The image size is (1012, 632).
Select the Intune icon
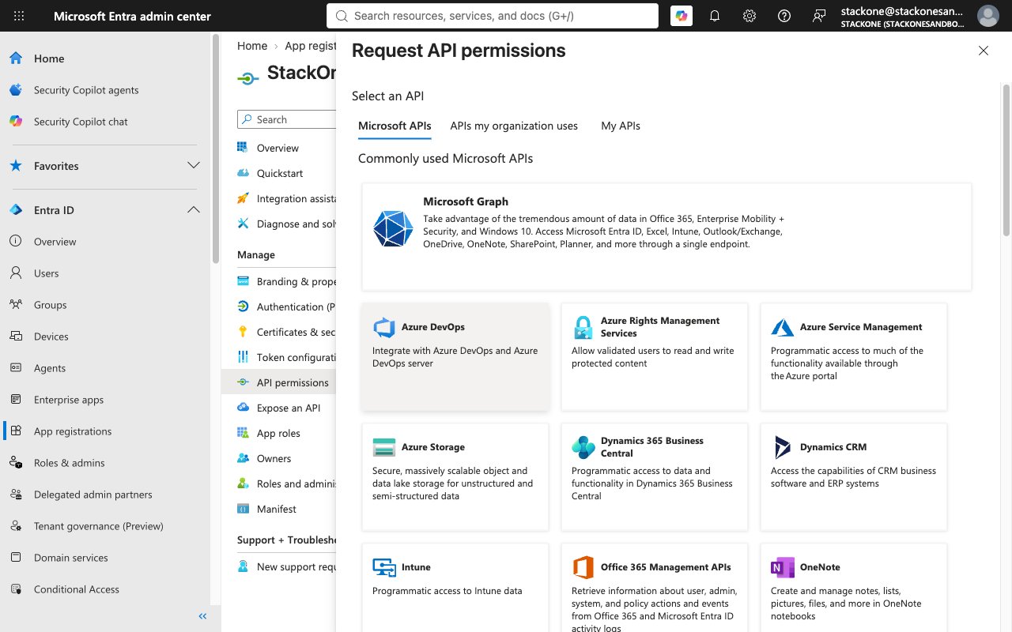[x=383, y=567]
